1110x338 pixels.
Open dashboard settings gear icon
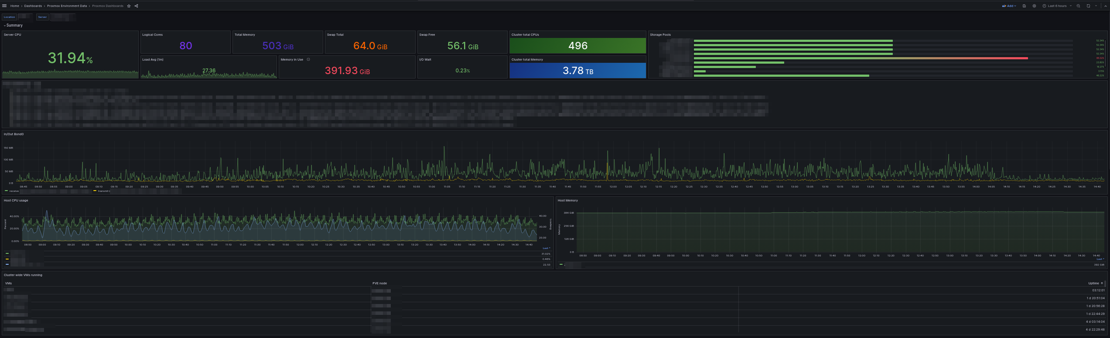coord(1034,6)
